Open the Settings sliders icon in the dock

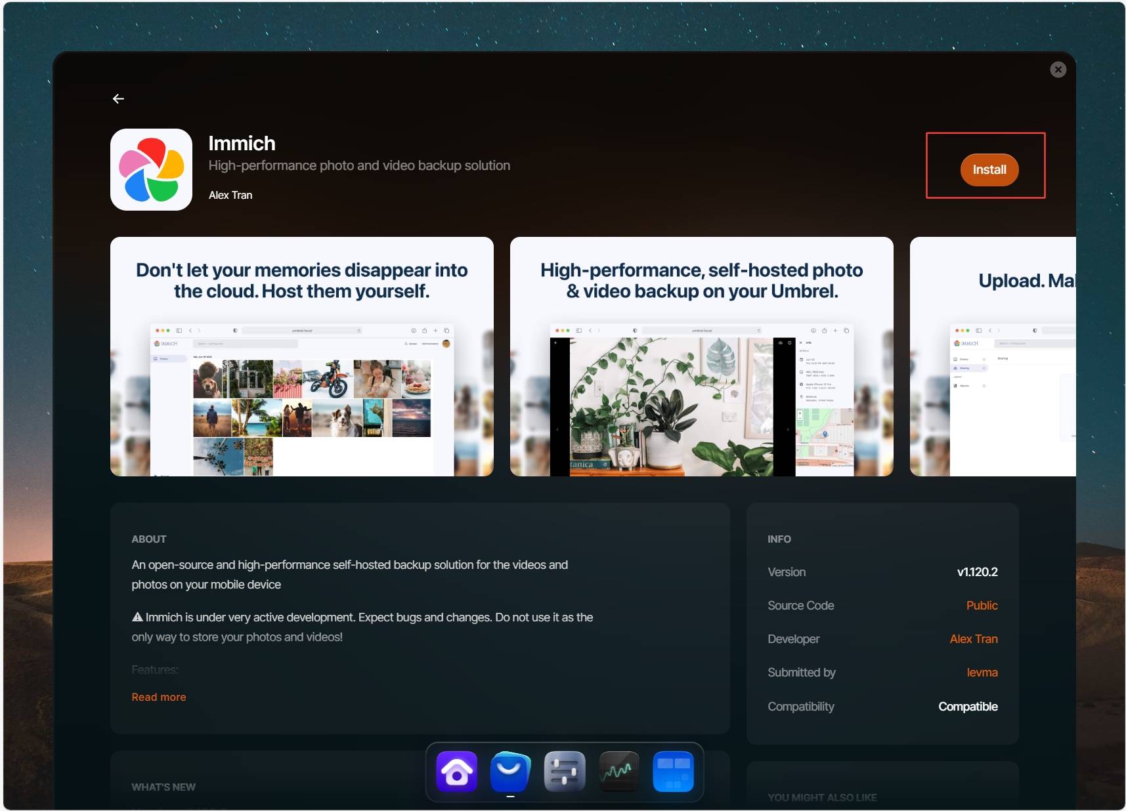coord(565,772)
